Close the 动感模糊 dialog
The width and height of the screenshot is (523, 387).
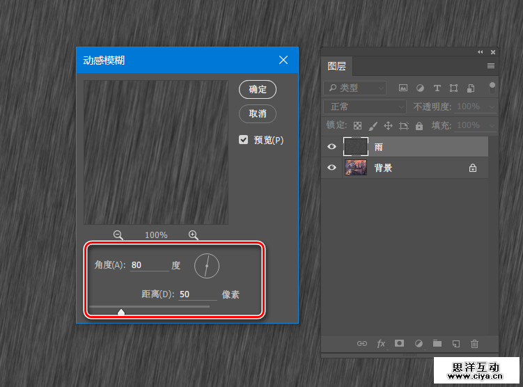(x=283, y=60)
